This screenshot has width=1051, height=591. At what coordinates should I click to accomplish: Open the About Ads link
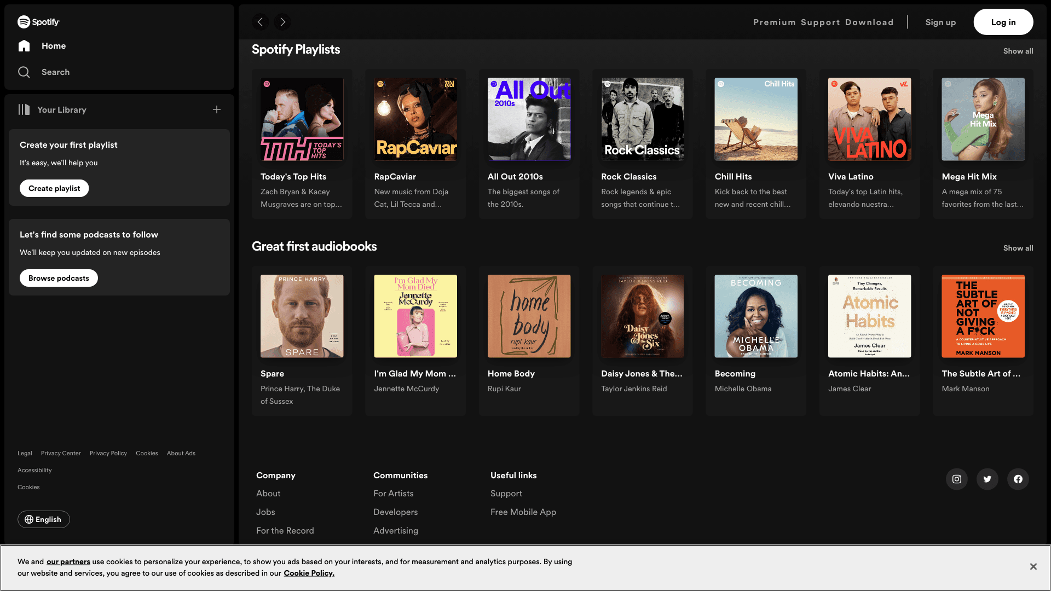181,453
